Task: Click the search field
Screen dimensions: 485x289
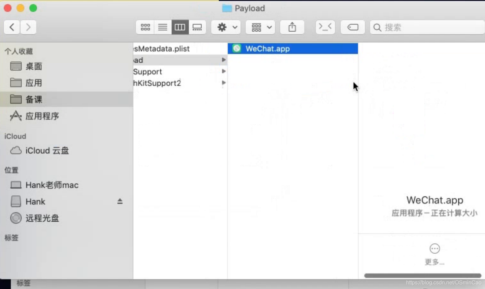Action: click(427, 27)
